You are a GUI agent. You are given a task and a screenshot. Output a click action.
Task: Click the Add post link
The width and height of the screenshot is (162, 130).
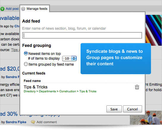tap(12, 9)
